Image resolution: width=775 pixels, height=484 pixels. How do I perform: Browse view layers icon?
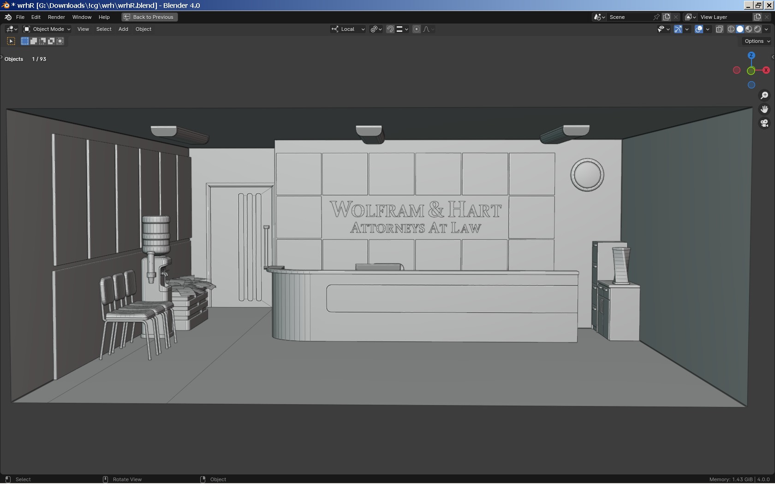click(x=690, y=17)
